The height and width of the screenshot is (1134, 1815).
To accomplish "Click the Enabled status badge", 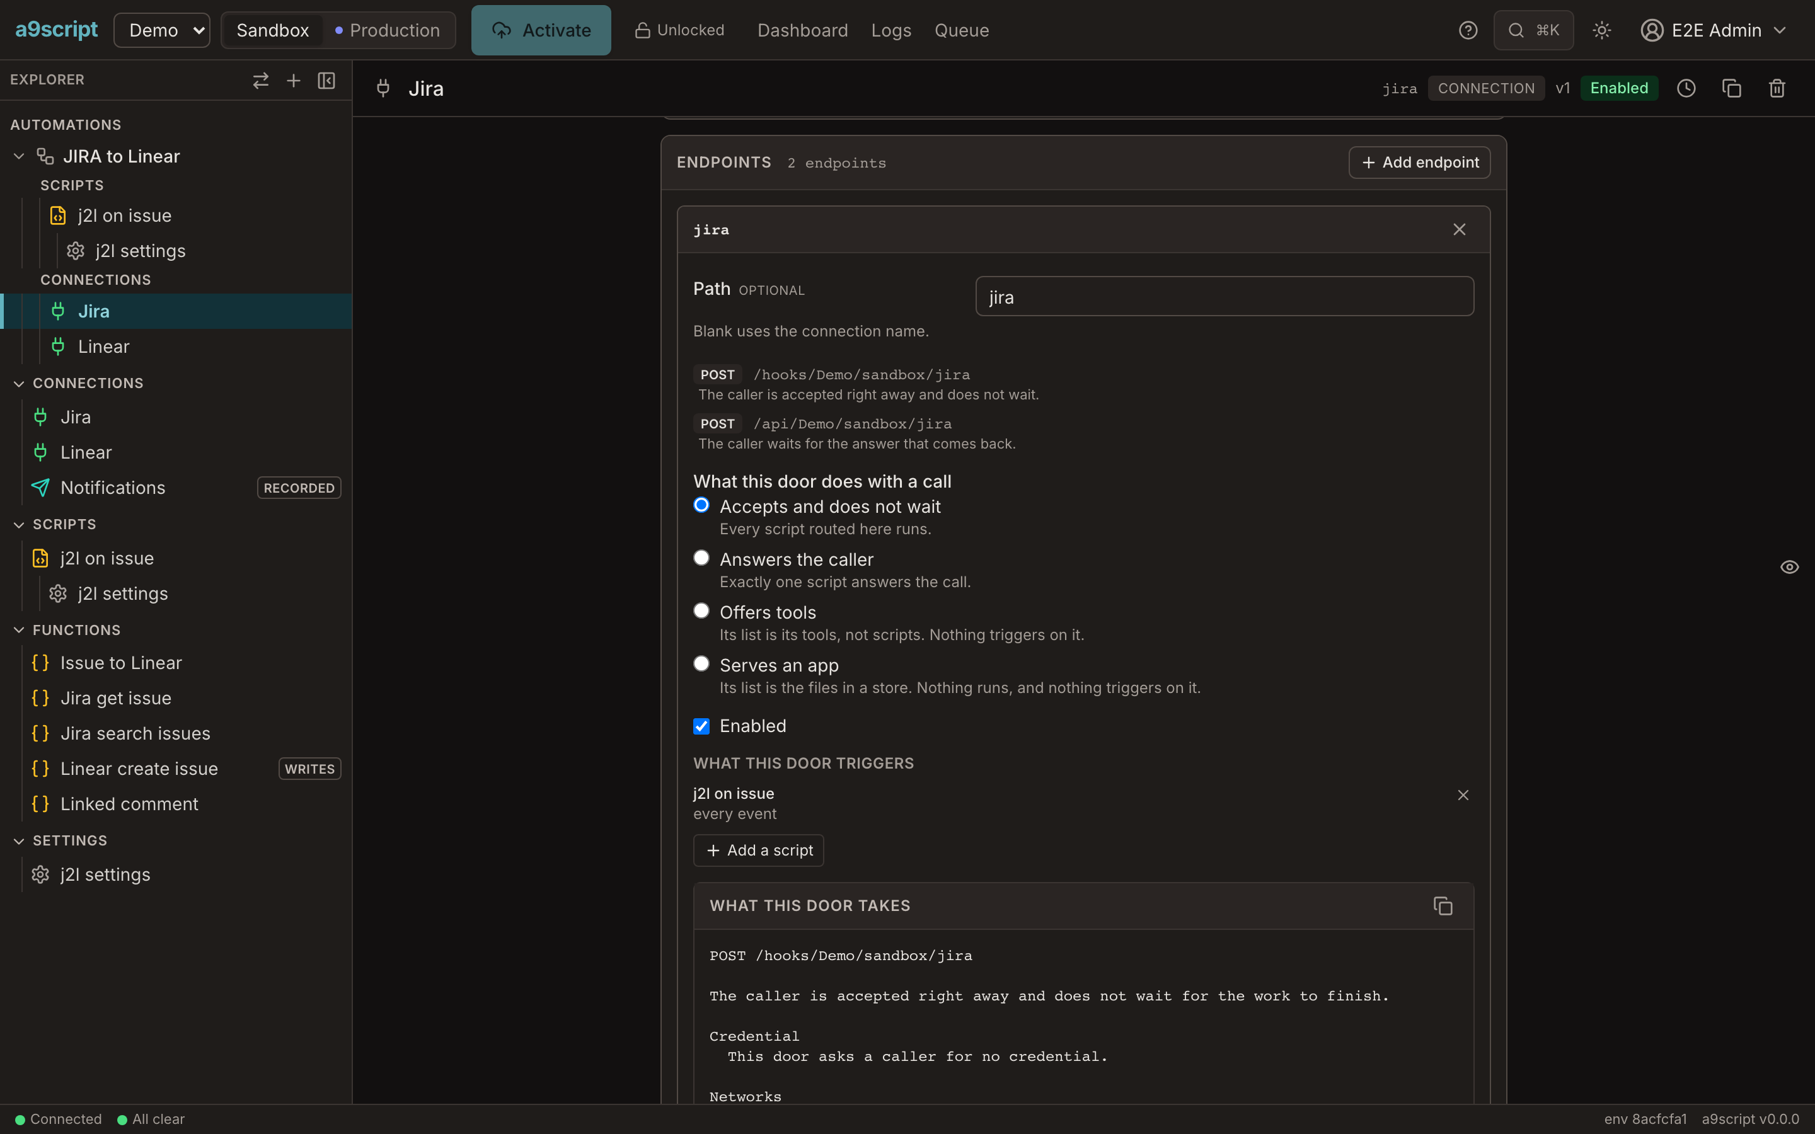I will pyautogui.click(x=1618, y=88).
